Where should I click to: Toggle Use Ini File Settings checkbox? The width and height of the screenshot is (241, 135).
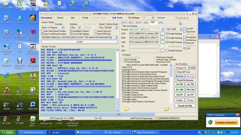point(71,34)
